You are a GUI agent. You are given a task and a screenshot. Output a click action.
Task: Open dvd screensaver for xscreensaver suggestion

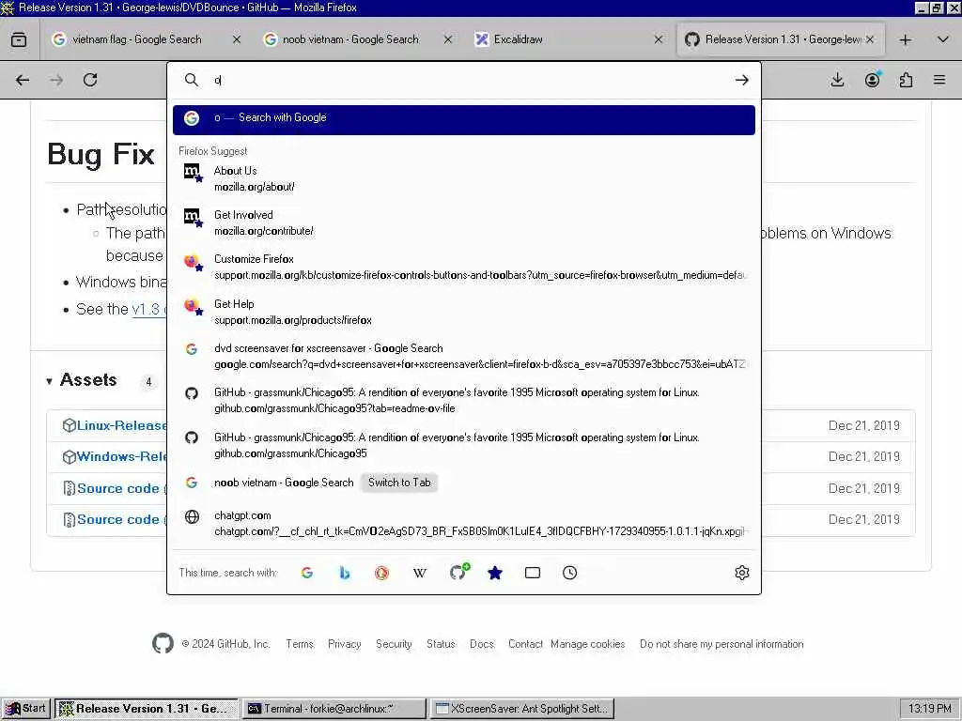pos(464,356)
